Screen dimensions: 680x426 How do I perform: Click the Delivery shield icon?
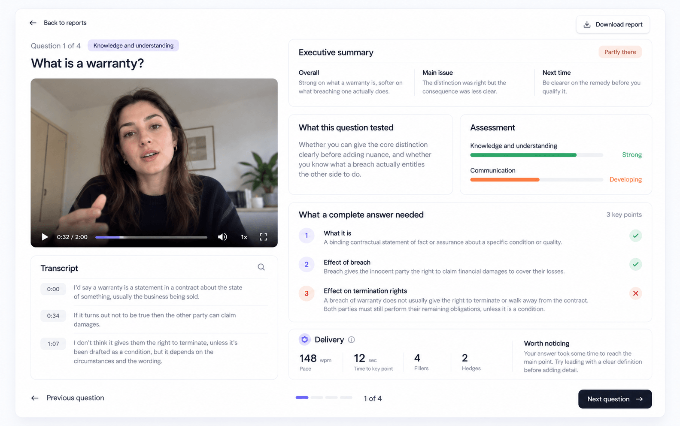point(305,339)
